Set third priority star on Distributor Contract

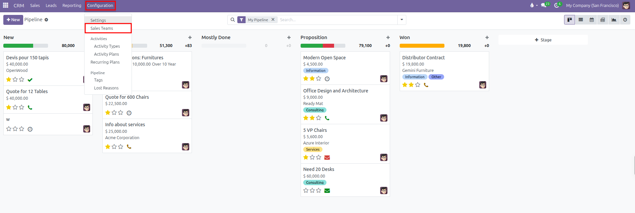[418, 84]
